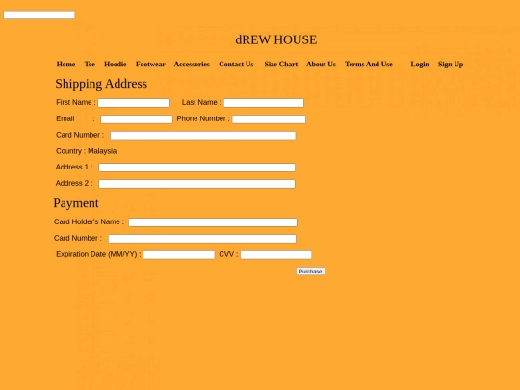The width and height of the screenshot is (520, 390).
Task: Click the Login link
Action: coord(420,64)
